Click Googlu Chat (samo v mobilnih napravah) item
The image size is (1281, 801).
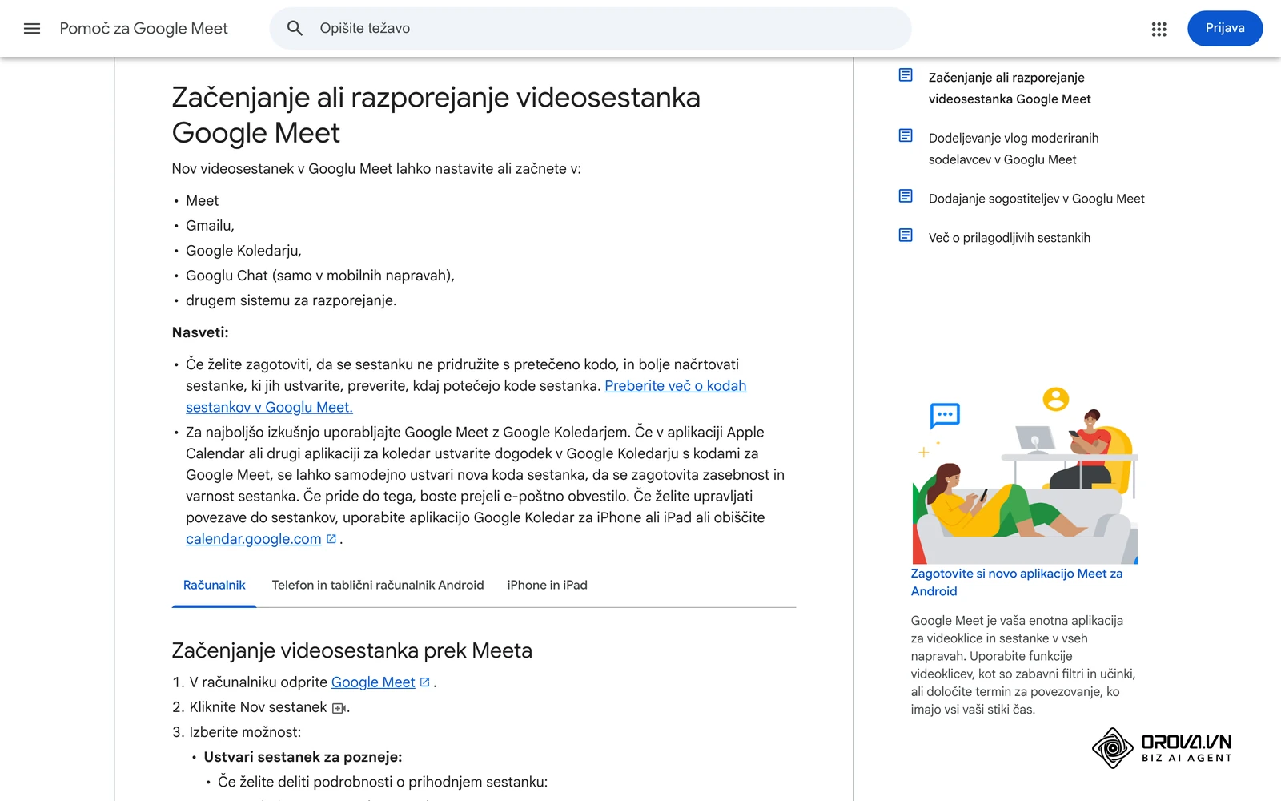320,276
